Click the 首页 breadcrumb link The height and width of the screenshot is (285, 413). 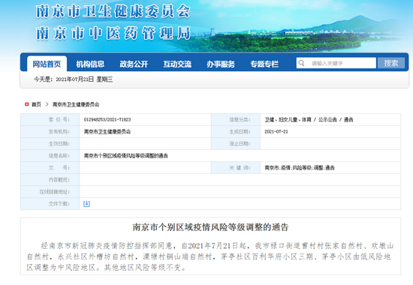pos(36,104)
